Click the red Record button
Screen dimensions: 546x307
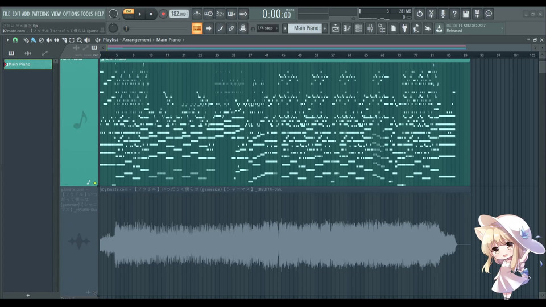point(163,14)
